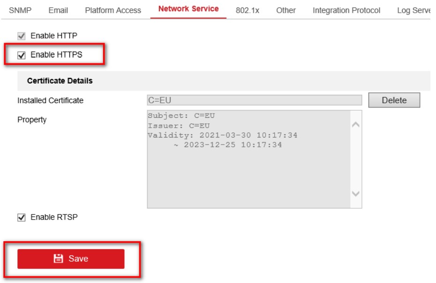Open the Integration Protocol tab

point(346,10)
